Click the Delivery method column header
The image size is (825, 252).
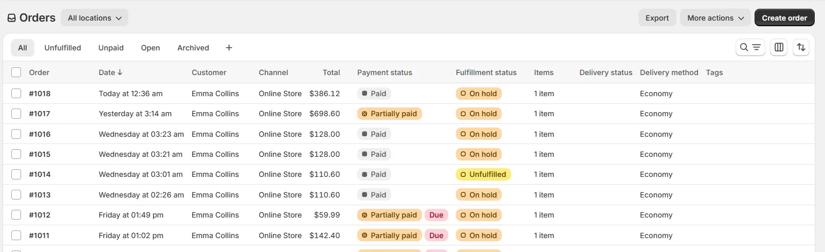[x=669, y=73]
